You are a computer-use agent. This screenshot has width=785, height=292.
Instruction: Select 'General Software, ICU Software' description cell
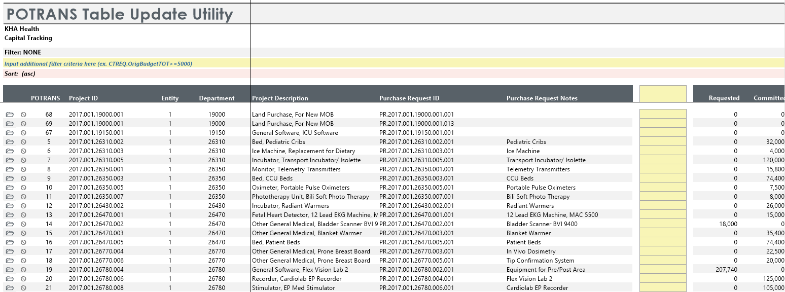click(295, 133)
